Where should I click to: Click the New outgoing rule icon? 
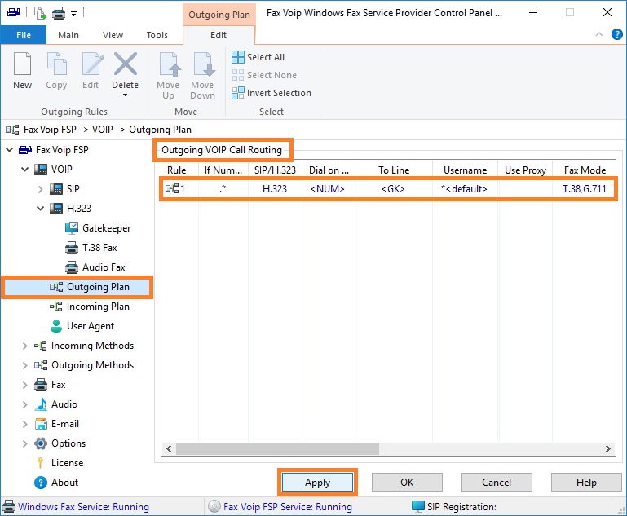coord(22,64)
